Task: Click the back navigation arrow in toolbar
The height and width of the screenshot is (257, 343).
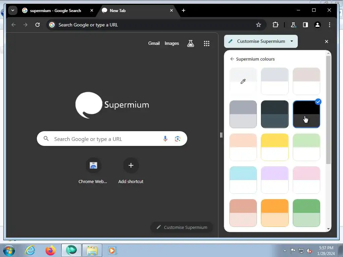Action: point(13,25)
